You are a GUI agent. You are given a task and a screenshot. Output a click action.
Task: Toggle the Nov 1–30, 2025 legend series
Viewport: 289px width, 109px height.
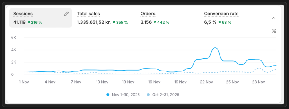[123, 95]
